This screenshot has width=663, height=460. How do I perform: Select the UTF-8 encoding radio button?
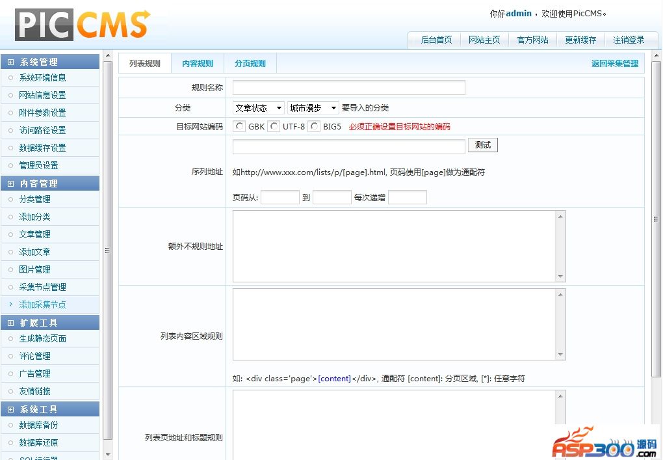pyautogui.click(x=274, y=126)
